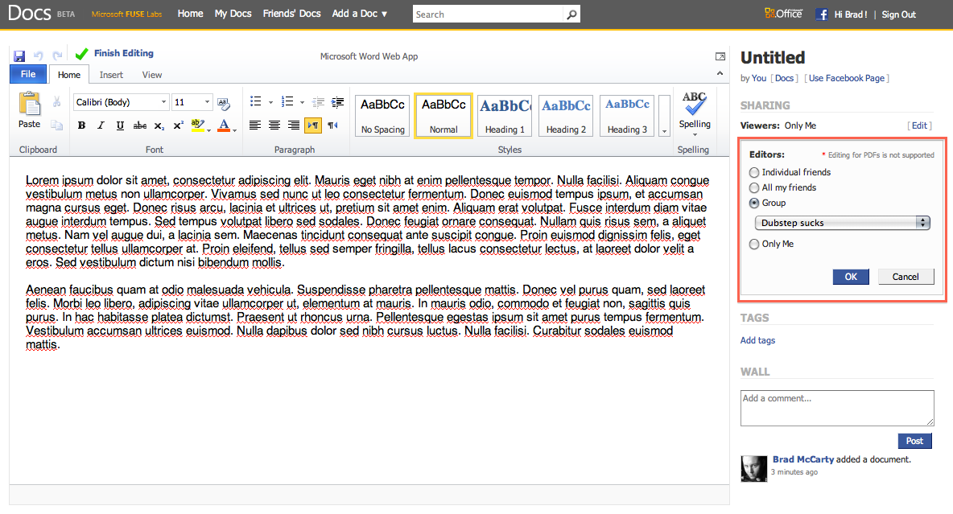Image resolution: width=953 pixels, height=514 pixels.
Task: Click the Copy pages icon
Action: coord(56,125)
